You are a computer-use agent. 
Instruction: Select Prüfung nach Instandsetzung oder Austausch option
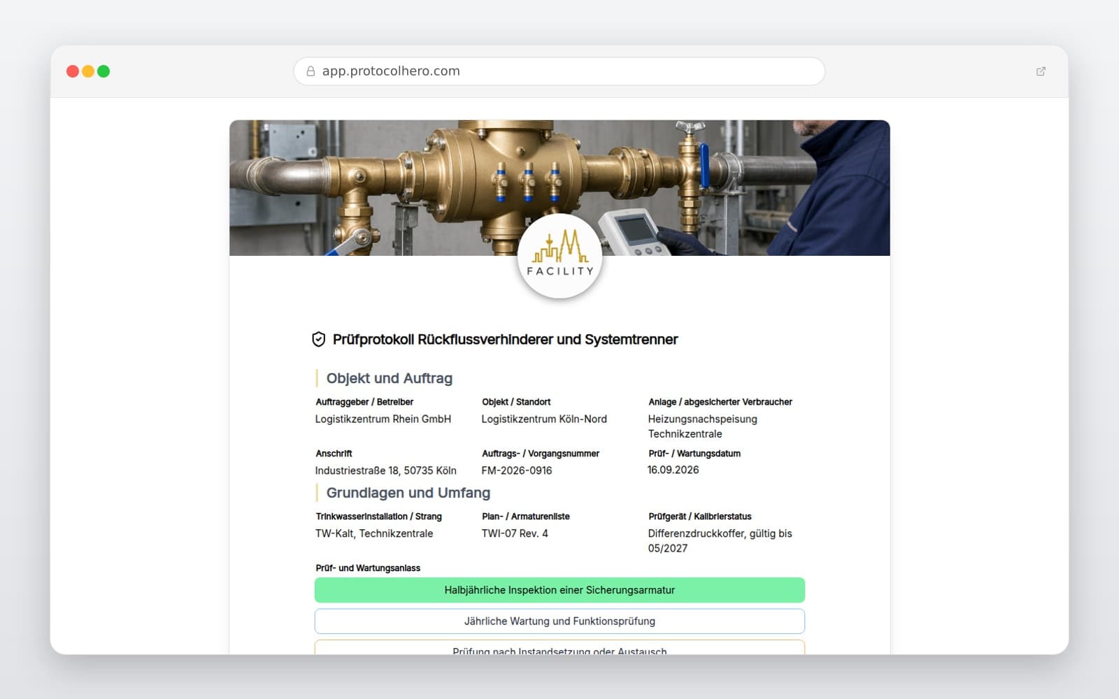coord(559,648)
